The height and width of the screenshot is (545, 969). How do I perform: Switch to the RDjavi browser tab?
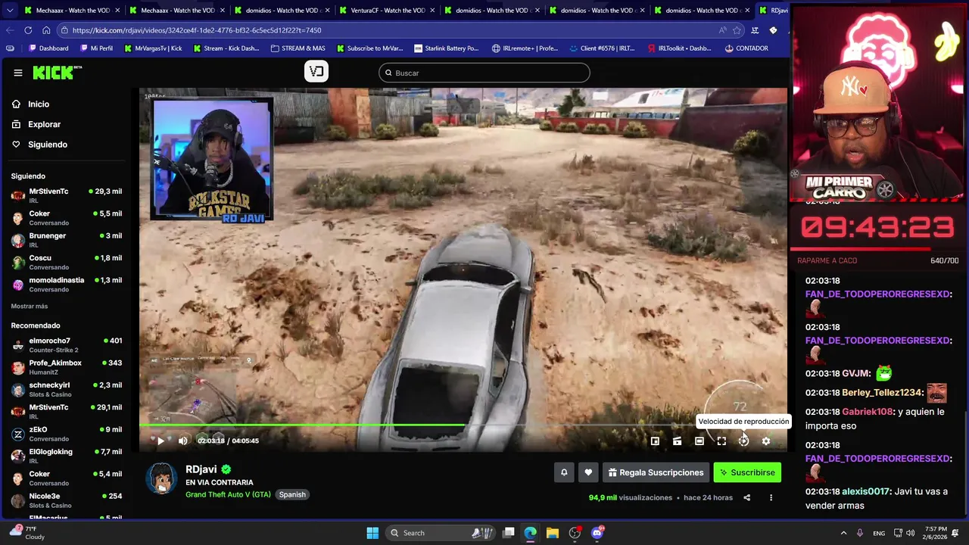(x=772, y=11)
